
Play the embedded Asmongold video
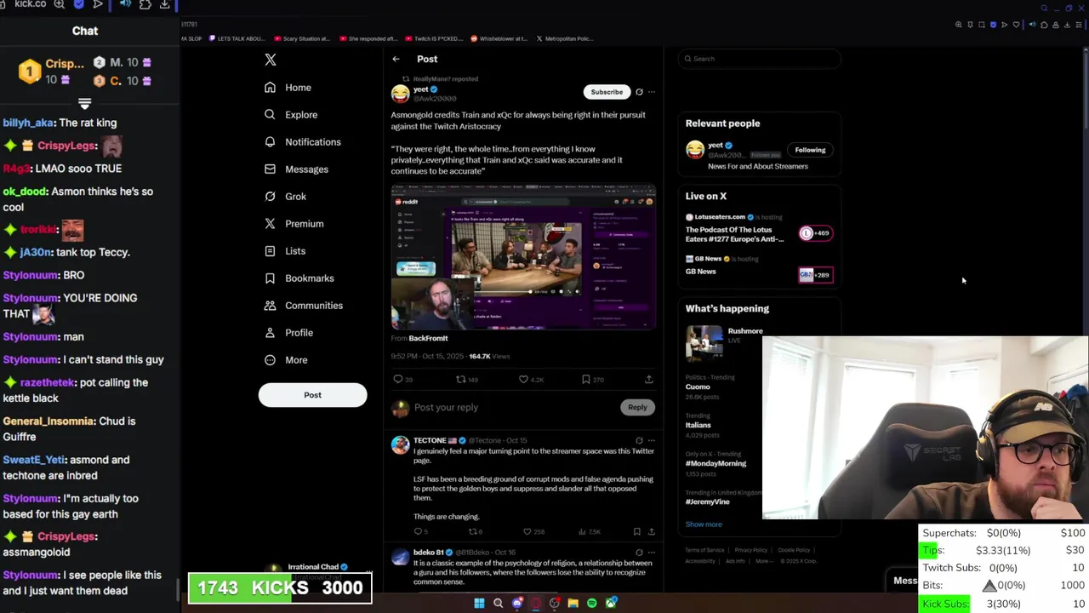[523, 259]
